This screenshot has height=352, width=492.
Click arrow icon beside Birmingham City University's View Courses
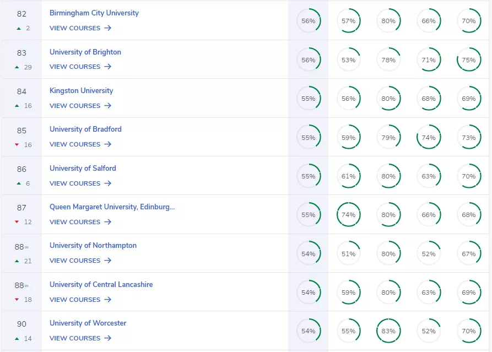click(107, 28)
